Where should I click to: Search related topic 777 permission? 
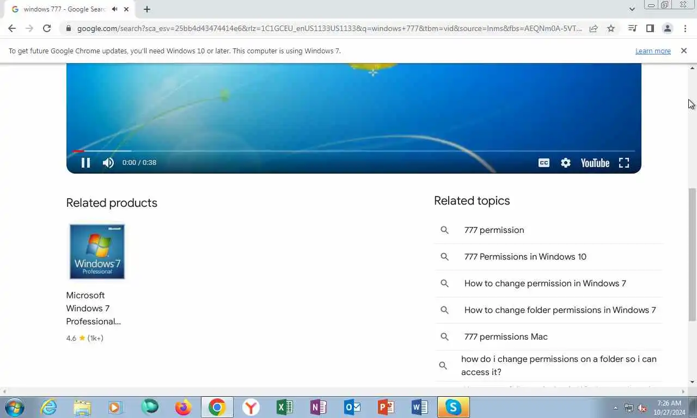[494, 230]
